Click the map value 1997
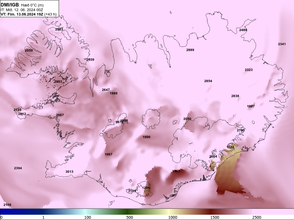This screenshot has height=220, width=294. (251, 106)
